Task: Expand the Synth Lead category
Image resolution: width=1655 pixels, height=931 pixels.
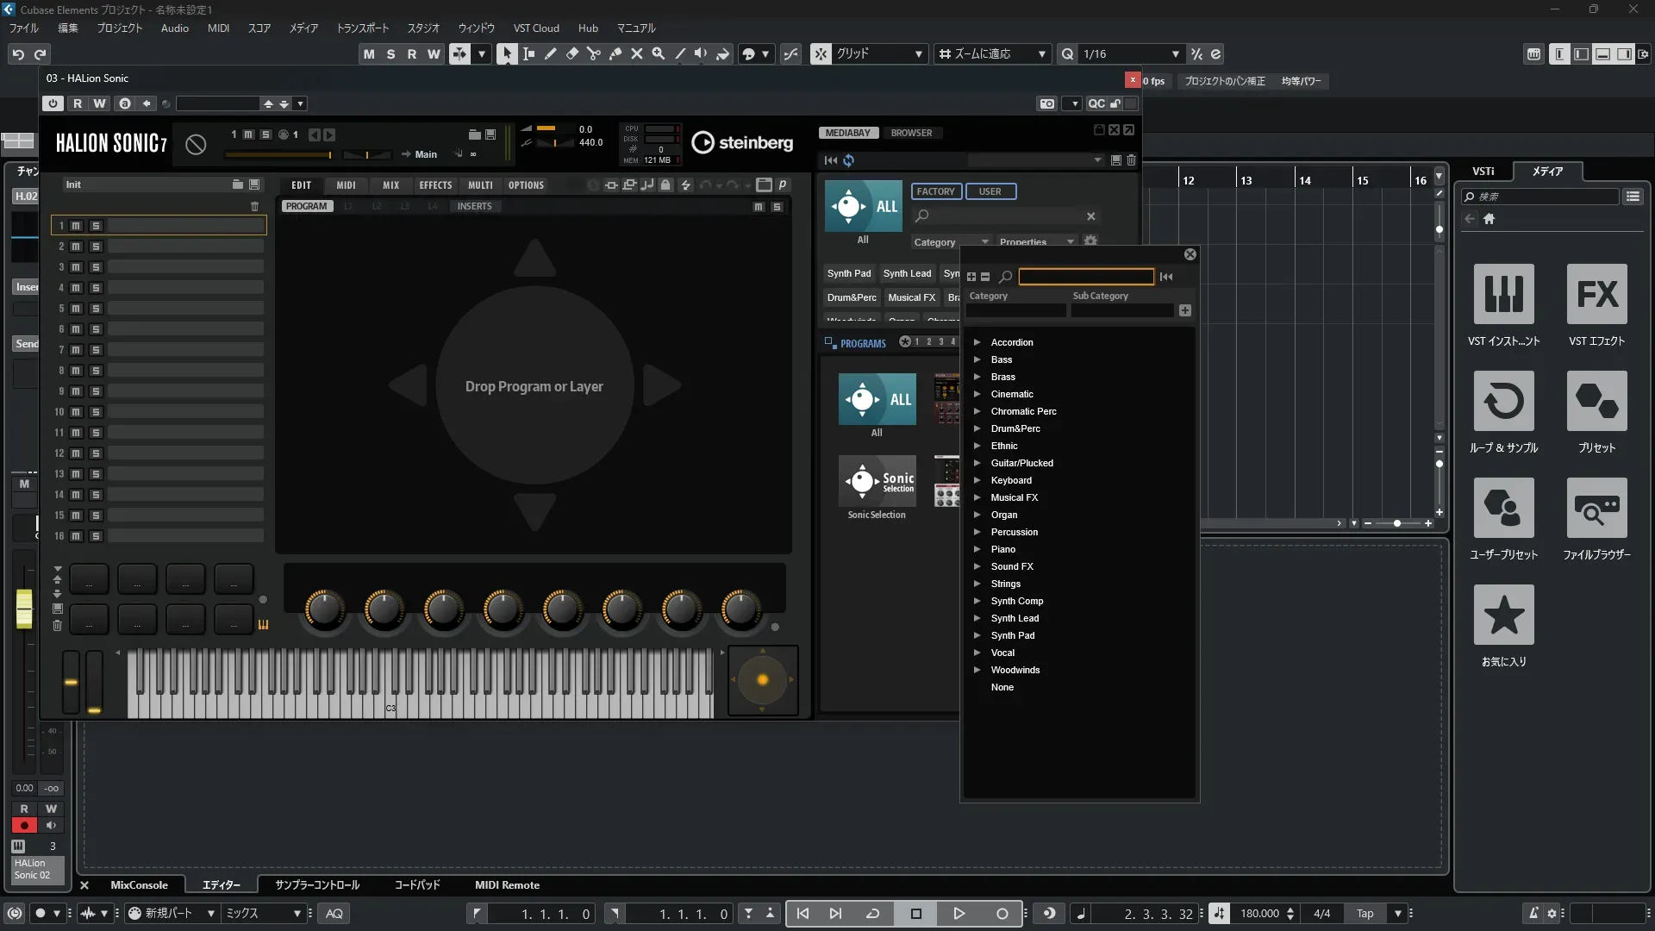Action: pyautogui.click(x=977, y=618)
